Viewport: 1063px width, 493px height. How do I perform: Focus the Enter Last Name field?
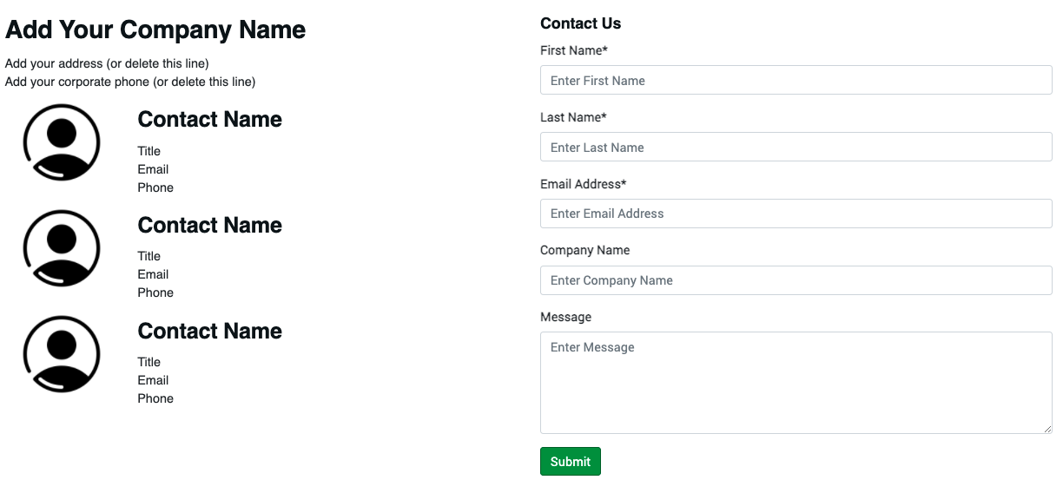click(796, 148)
